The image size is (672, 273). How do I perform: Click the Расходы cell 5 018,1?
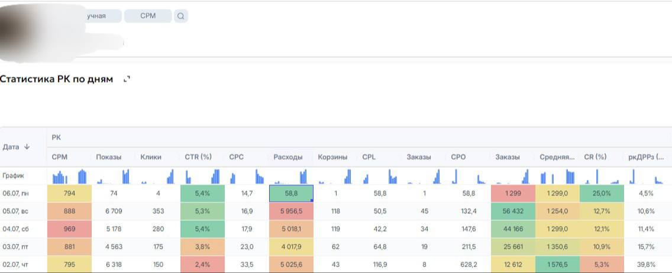point(292,229)
